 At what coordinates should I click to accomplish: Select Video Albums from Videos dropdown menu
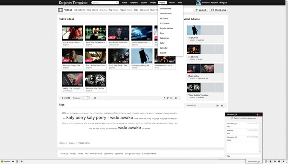pyautogui.click(x=166, y=14)
